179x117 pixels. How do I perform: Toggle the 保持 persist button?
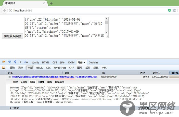[x=20, y=68]
